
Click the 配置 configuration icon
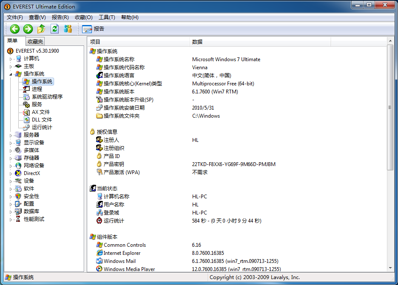[18, 204]
